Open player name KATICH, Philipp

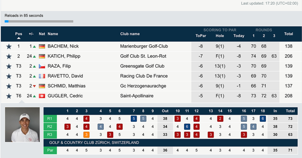point(64,56)
